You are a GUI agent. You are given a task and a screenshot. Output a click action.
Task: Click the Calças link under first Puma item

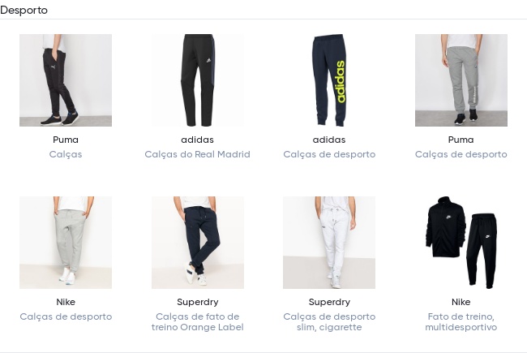point(66,154)
